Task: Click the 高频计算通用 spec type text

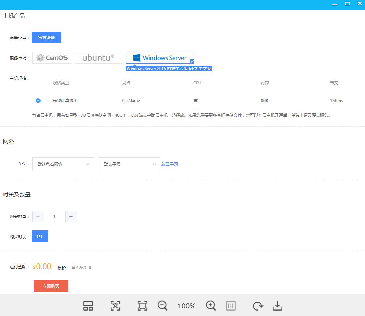Action: (65, 101)
